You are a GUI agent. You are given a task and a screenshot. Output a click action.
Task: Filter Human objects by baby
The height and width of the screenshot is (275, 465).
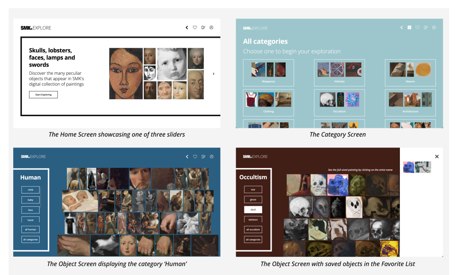pyautogui.click(x=30, y=200)
